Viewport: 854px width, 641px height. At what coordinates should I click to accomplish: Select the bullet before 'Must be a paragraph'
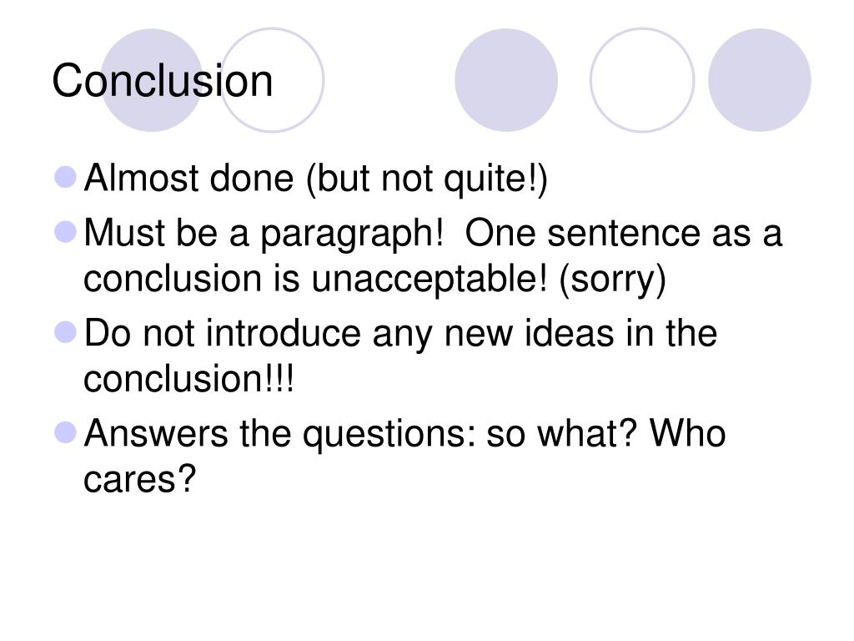[66, 232]
